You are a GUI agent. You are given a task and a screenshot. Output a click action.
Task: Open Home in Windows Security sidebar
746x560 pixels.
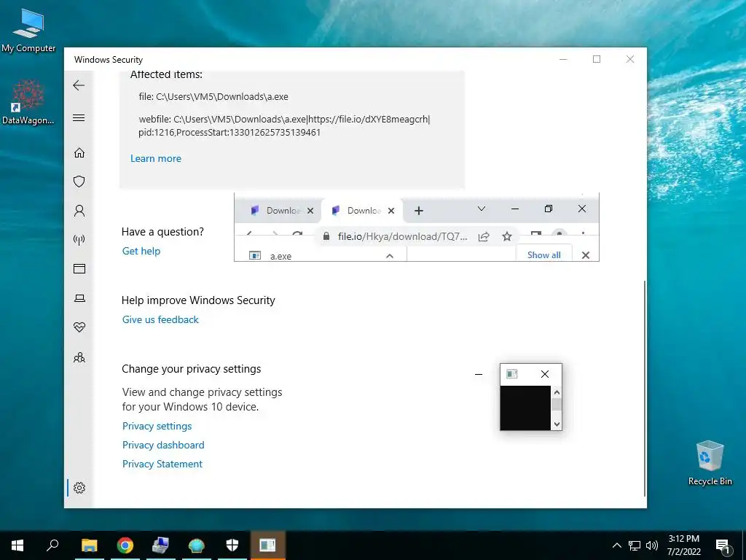(79, 153)
